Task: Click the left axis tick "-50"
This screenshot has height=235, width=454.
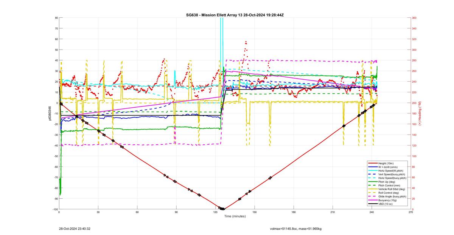Action: click(55, 156)
